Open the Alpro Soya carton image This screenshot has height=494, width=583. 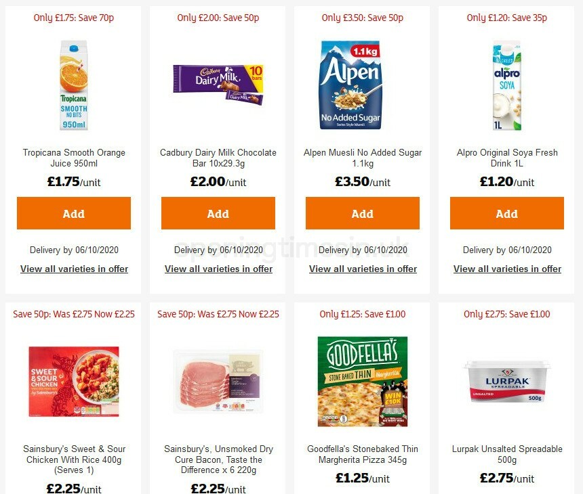(x=506, y=86)
